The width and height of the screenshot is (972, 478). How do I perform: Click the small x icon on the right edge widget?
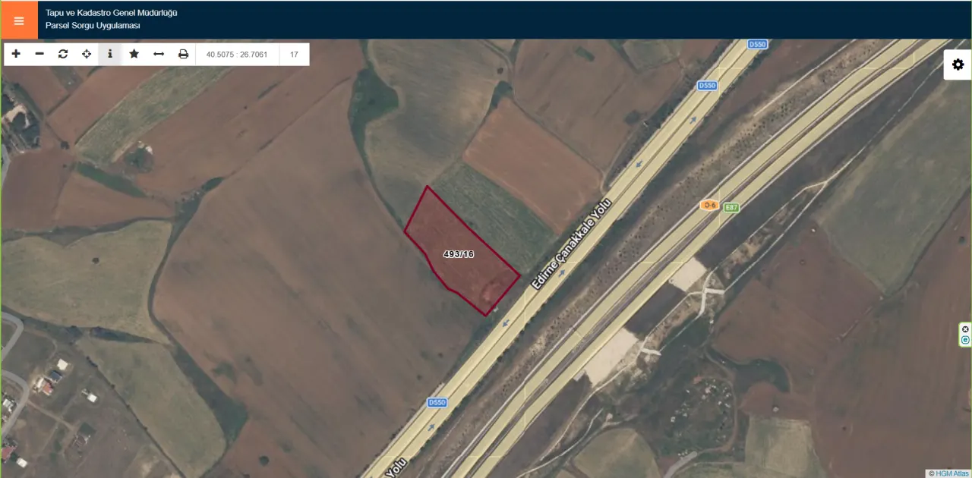(x=965, y=329)
